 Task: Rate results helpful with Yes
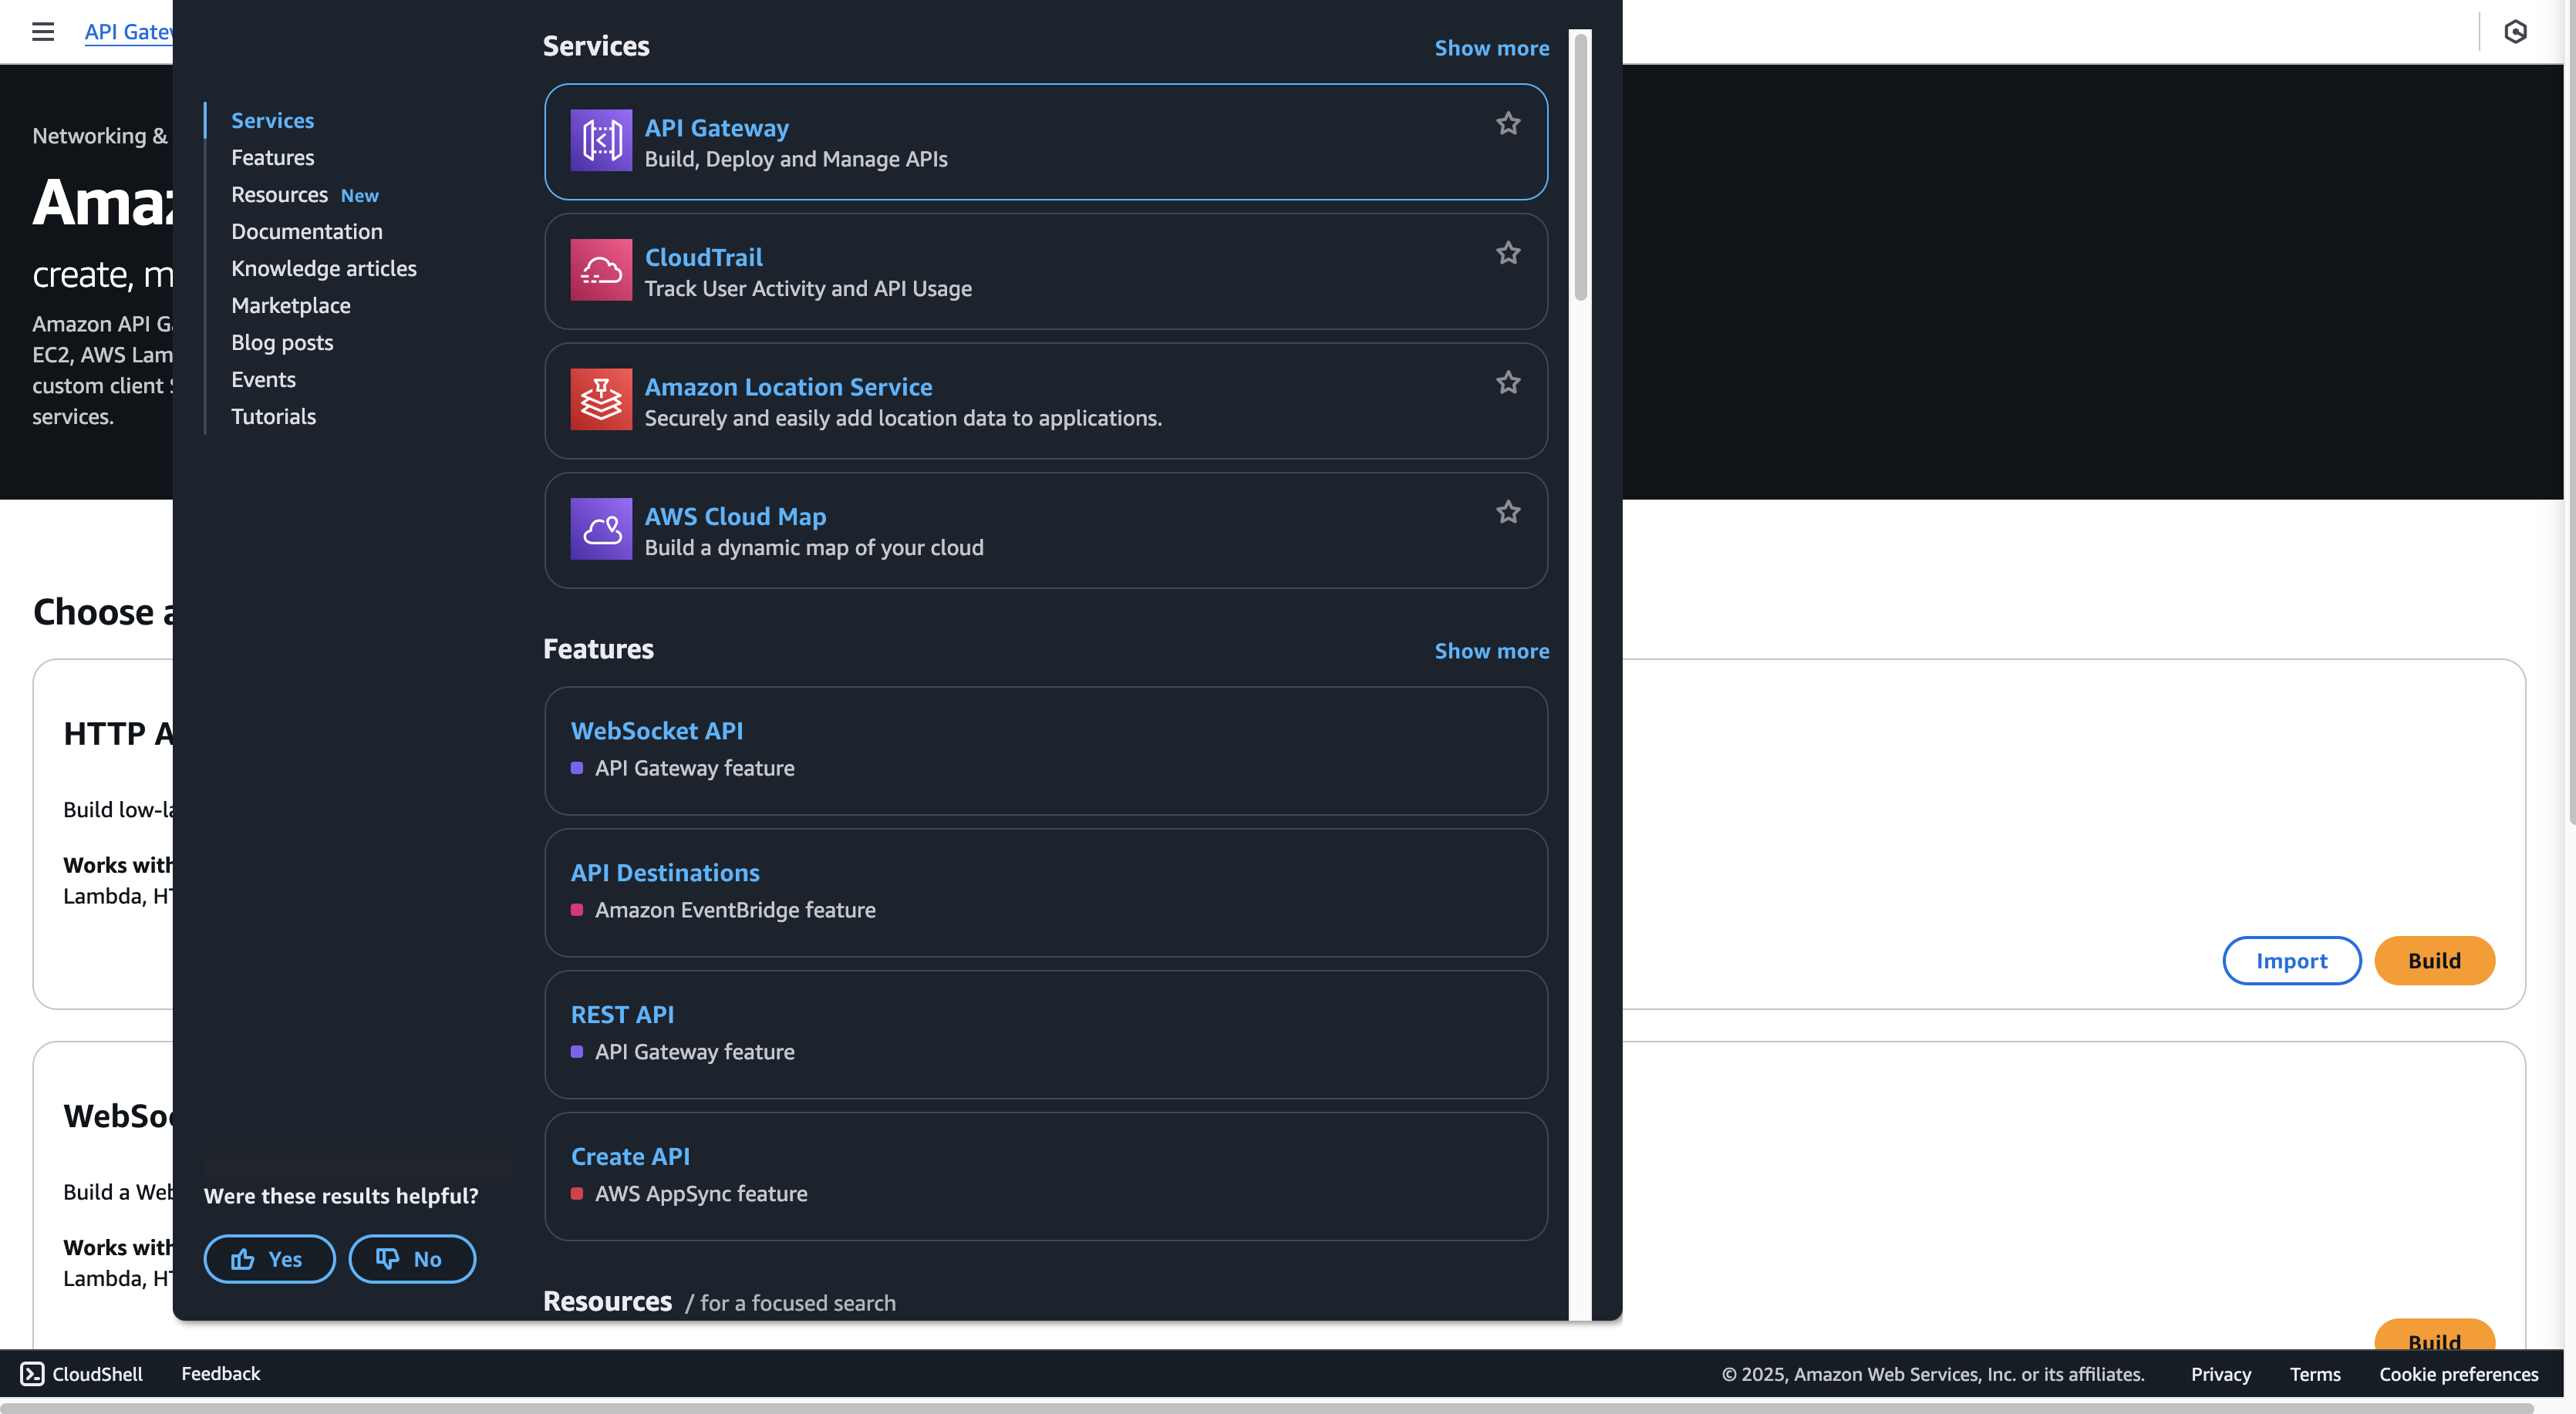pos(269,1259)
